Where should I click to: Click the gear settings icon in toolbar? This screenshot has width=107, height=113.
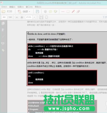[x=45, y=11]
